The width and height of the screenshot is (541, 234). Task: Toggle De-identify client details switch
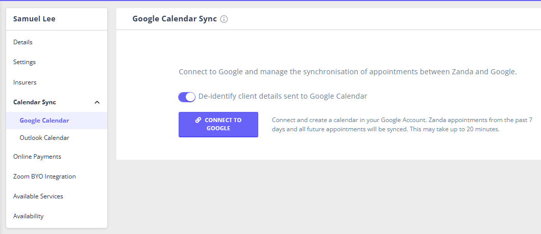pos(187,97)
